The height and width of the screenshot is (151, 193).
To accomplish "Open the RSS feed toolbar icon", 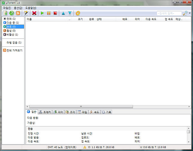I will [x=18, y=13].
